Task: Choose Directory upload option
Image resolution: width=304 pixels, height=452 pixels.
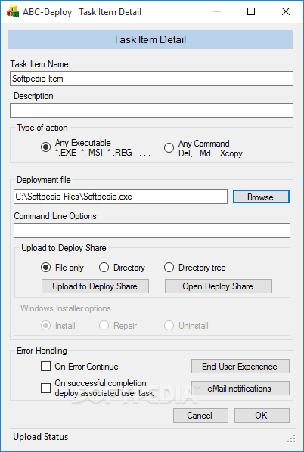Action: coord(104,268)
